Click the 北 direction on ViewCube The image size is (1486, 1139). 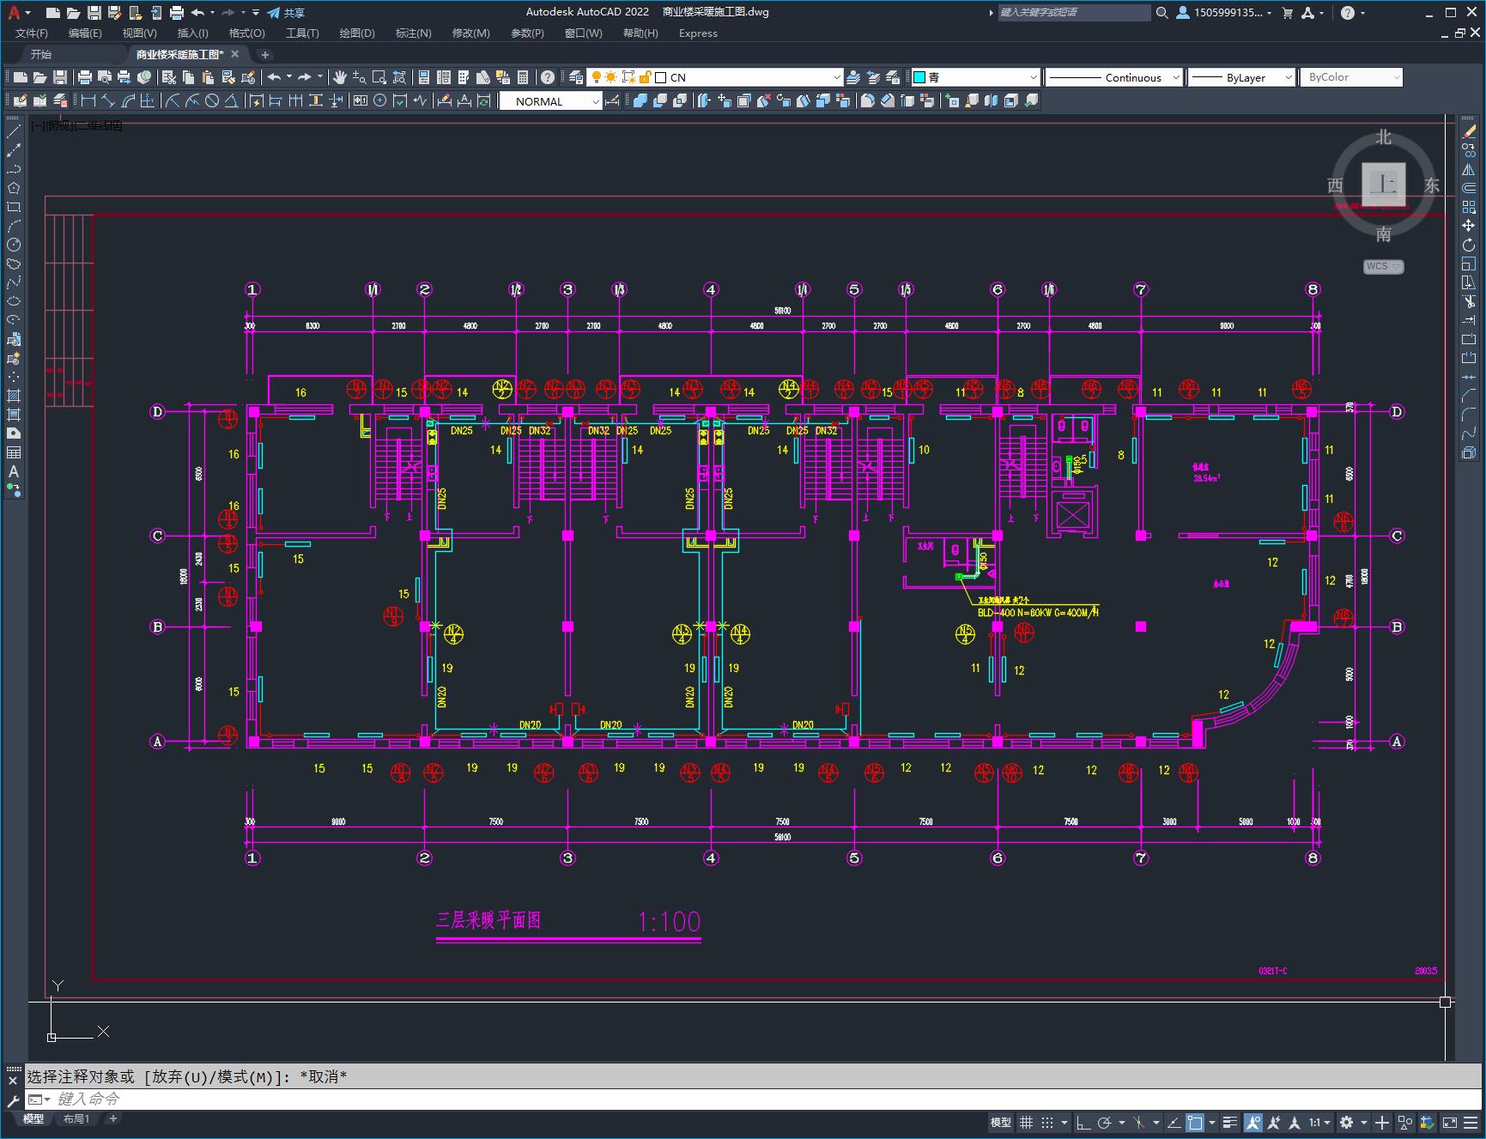tap(1383, 137)
